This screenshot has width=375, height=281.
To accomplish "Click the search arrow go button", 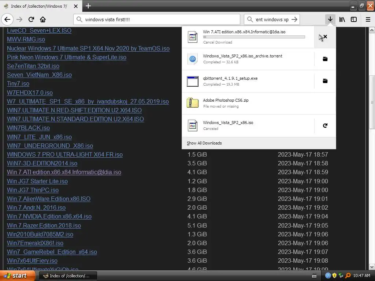I will click(x=294, y=19).
